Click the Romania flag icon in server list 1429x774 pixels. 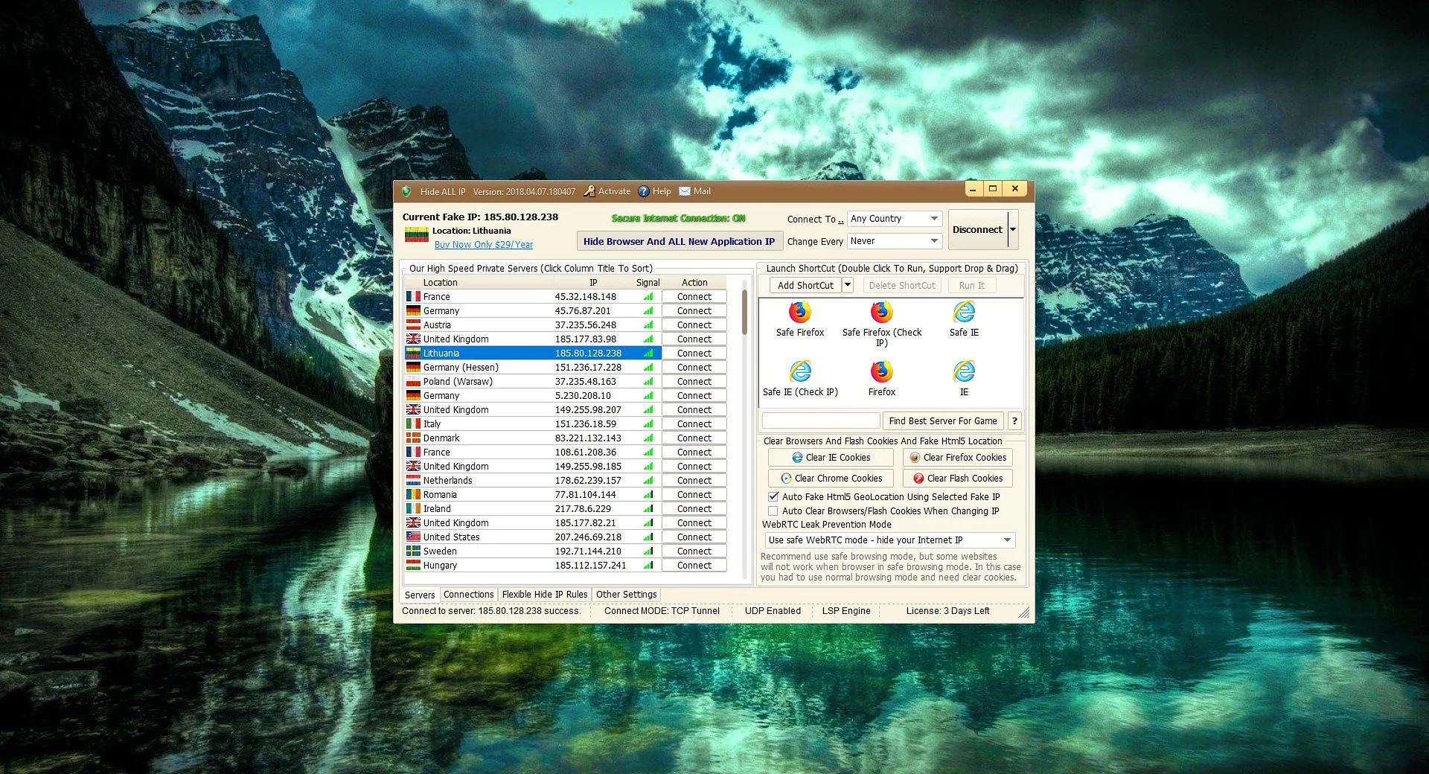pyautogui.click(x=413, y=494)
